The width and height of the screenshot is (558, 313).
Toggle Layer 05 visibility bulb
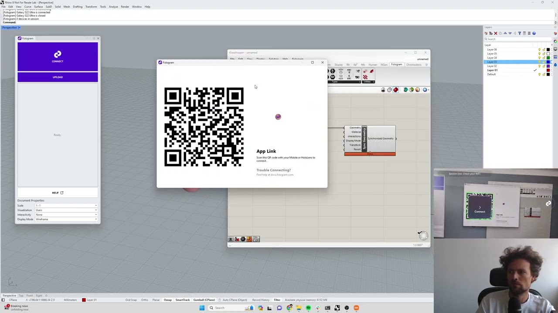(x=539, y=53)
